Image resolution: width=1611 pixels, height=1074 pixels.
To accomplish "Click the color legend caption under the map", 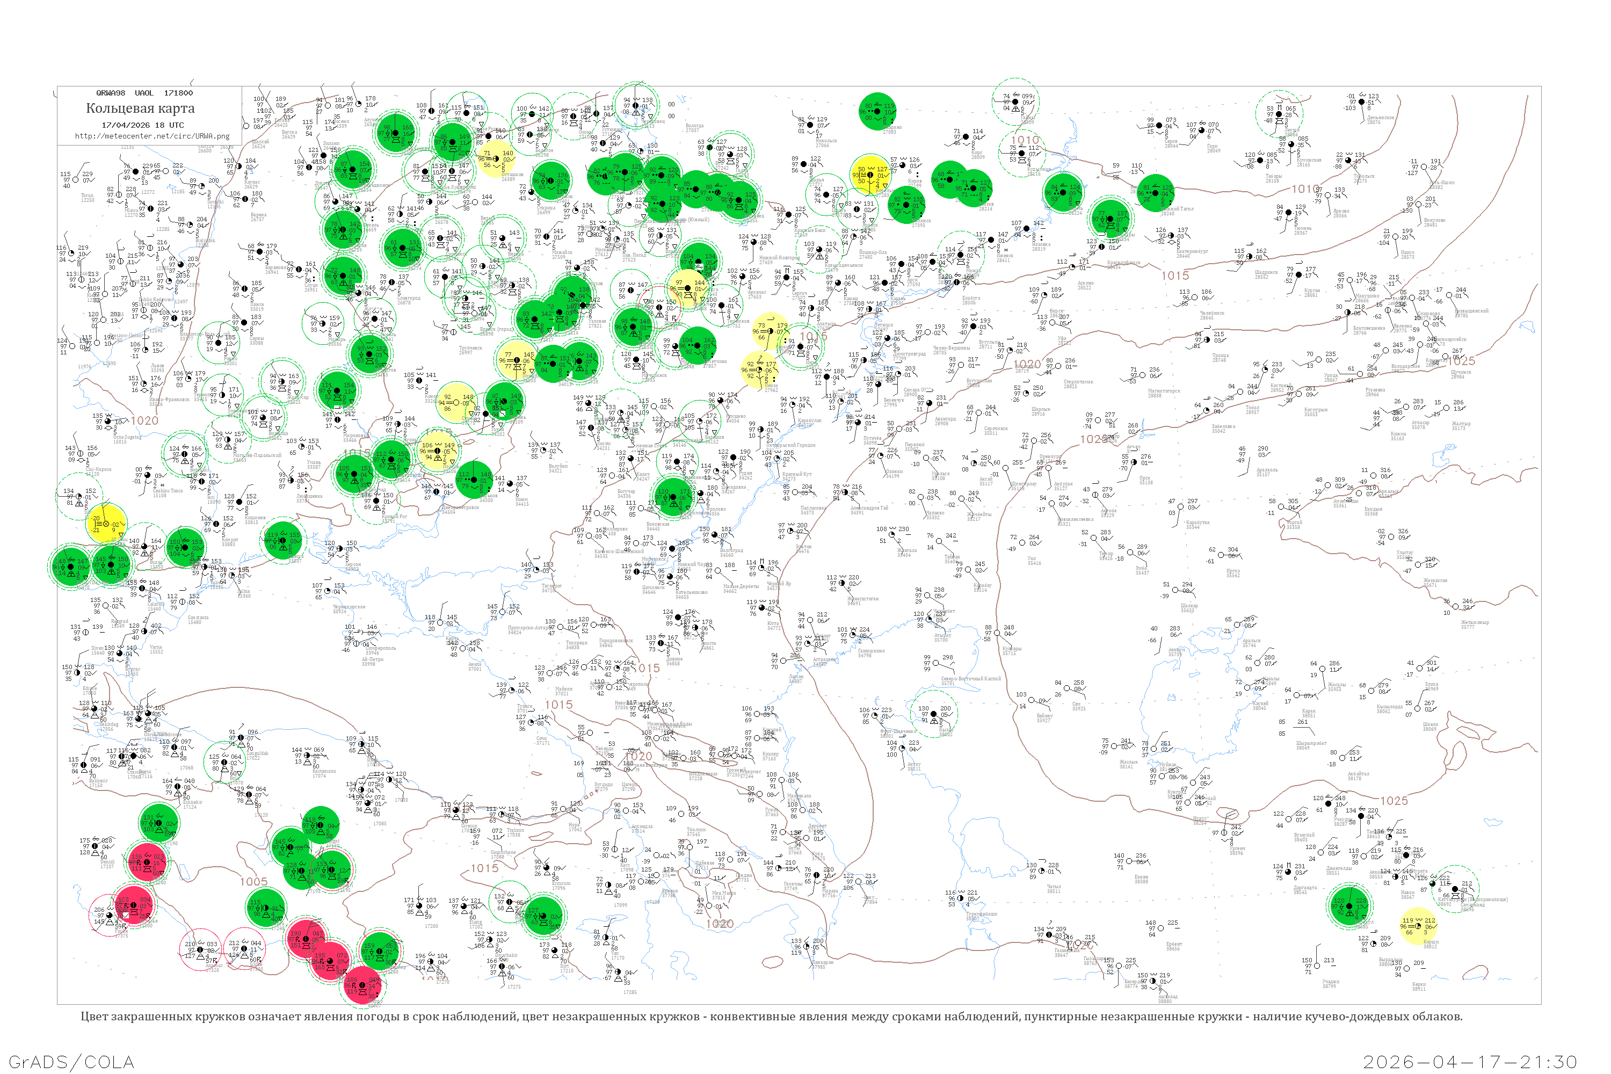I will [x=771, y=1017].
